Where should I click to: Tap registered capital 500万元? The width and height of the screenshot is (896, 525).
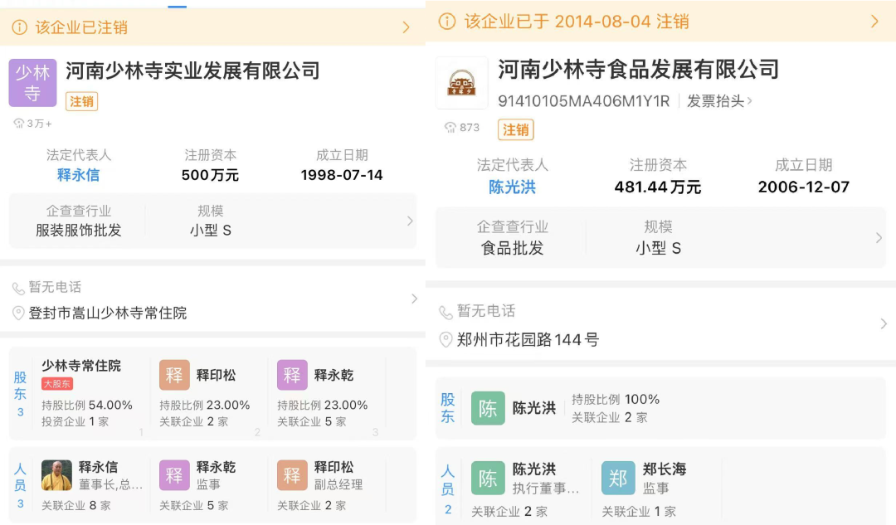[210, 175]
